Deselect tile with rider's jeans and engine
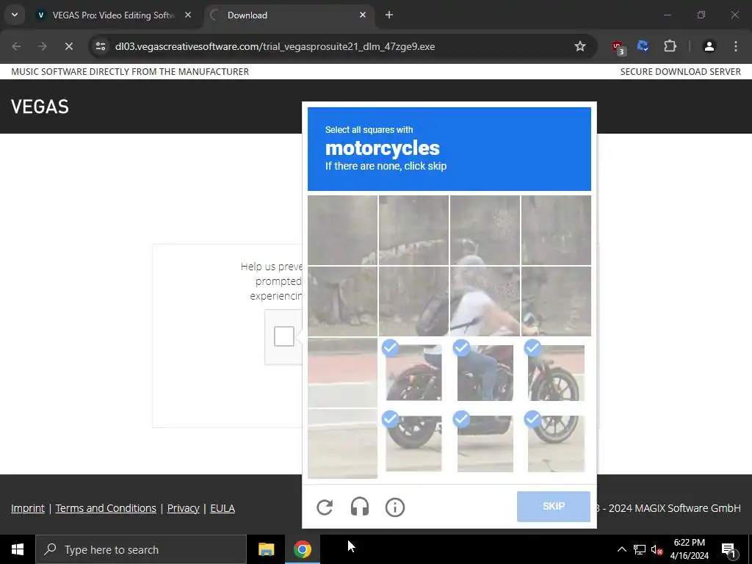This screenshot has width=752, height=564. pyautogui.click(x=485, y=372)
